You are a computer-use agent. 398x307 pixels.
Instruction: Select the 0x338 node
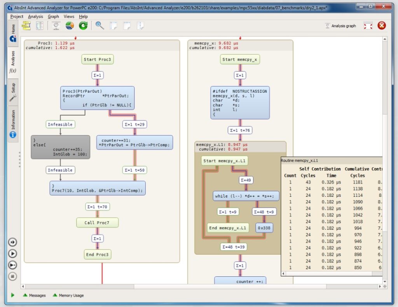point(264,228)
